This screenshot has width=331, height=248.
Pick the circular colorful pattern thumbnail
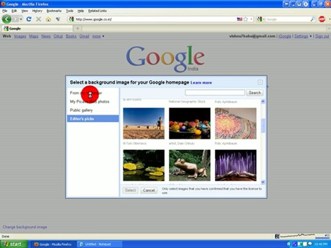[236, 123]
